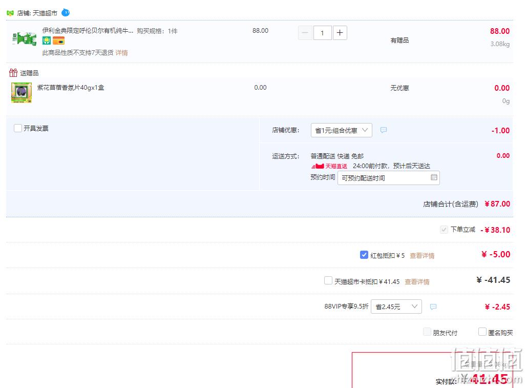Click the 送赠品 section heading
The height and width of the screenshot is (388, 527).
tap(29, 73)
